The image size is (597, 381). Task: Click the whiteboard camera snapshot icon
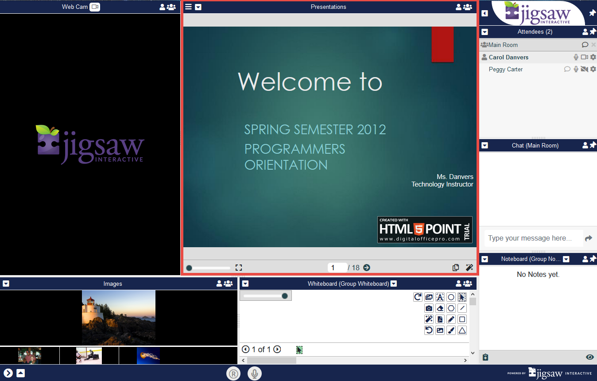click(x=429, y=308)
